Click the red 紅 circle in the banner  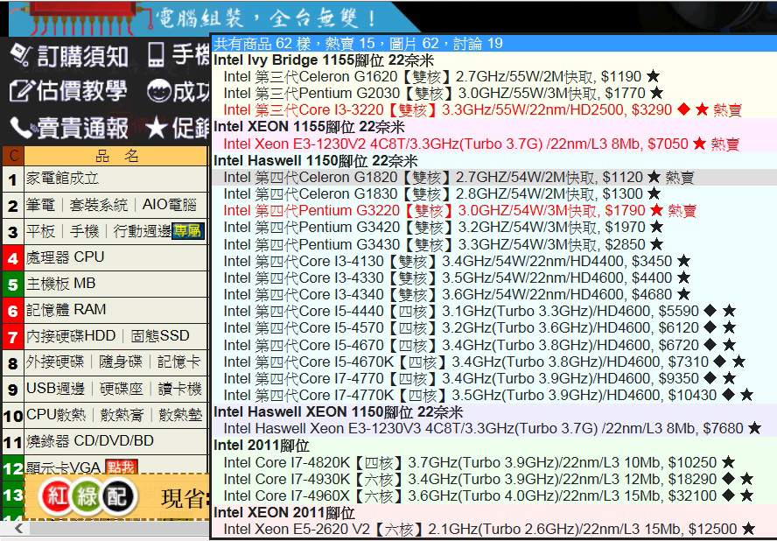[57, 496]
